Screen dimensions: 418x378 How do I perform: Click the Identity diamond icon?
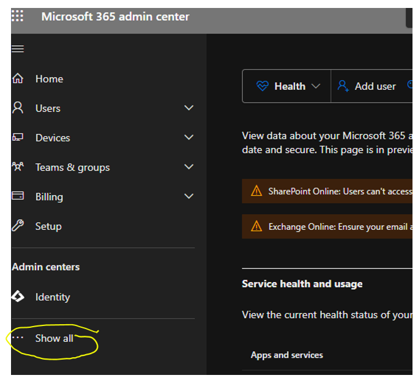point(18,297)
